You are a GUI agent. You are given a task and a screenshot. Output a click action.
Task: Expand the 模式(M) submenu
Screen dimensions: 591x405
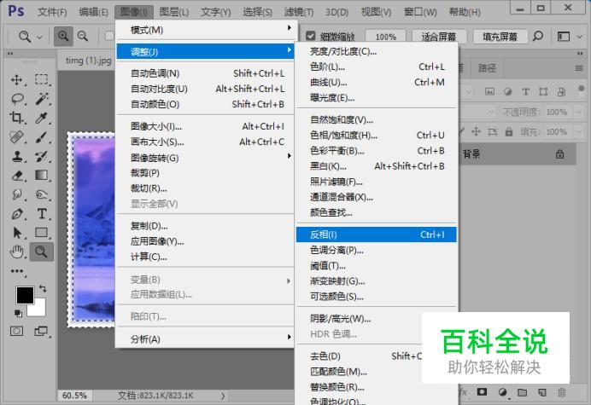click(206, 29)
